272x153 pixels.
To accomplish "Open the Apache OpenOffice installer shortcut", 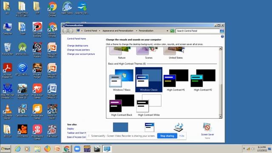I will point(82,8).
